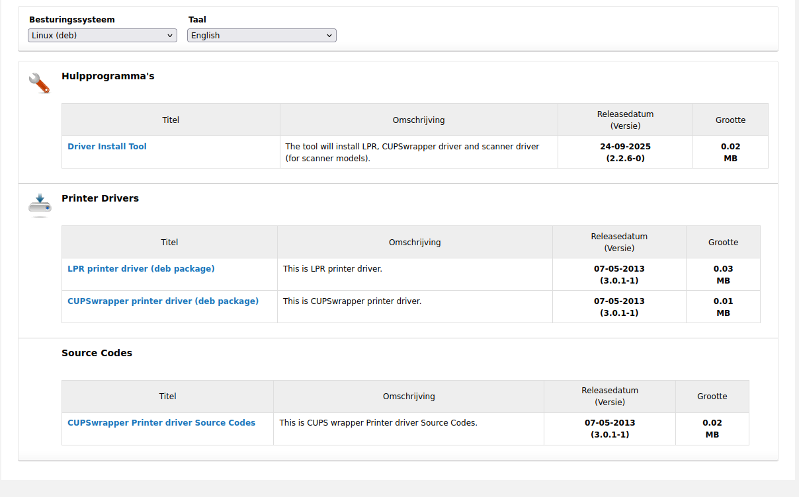
Task: Click the 0.03 MB size cell
Action: point(723,274)
